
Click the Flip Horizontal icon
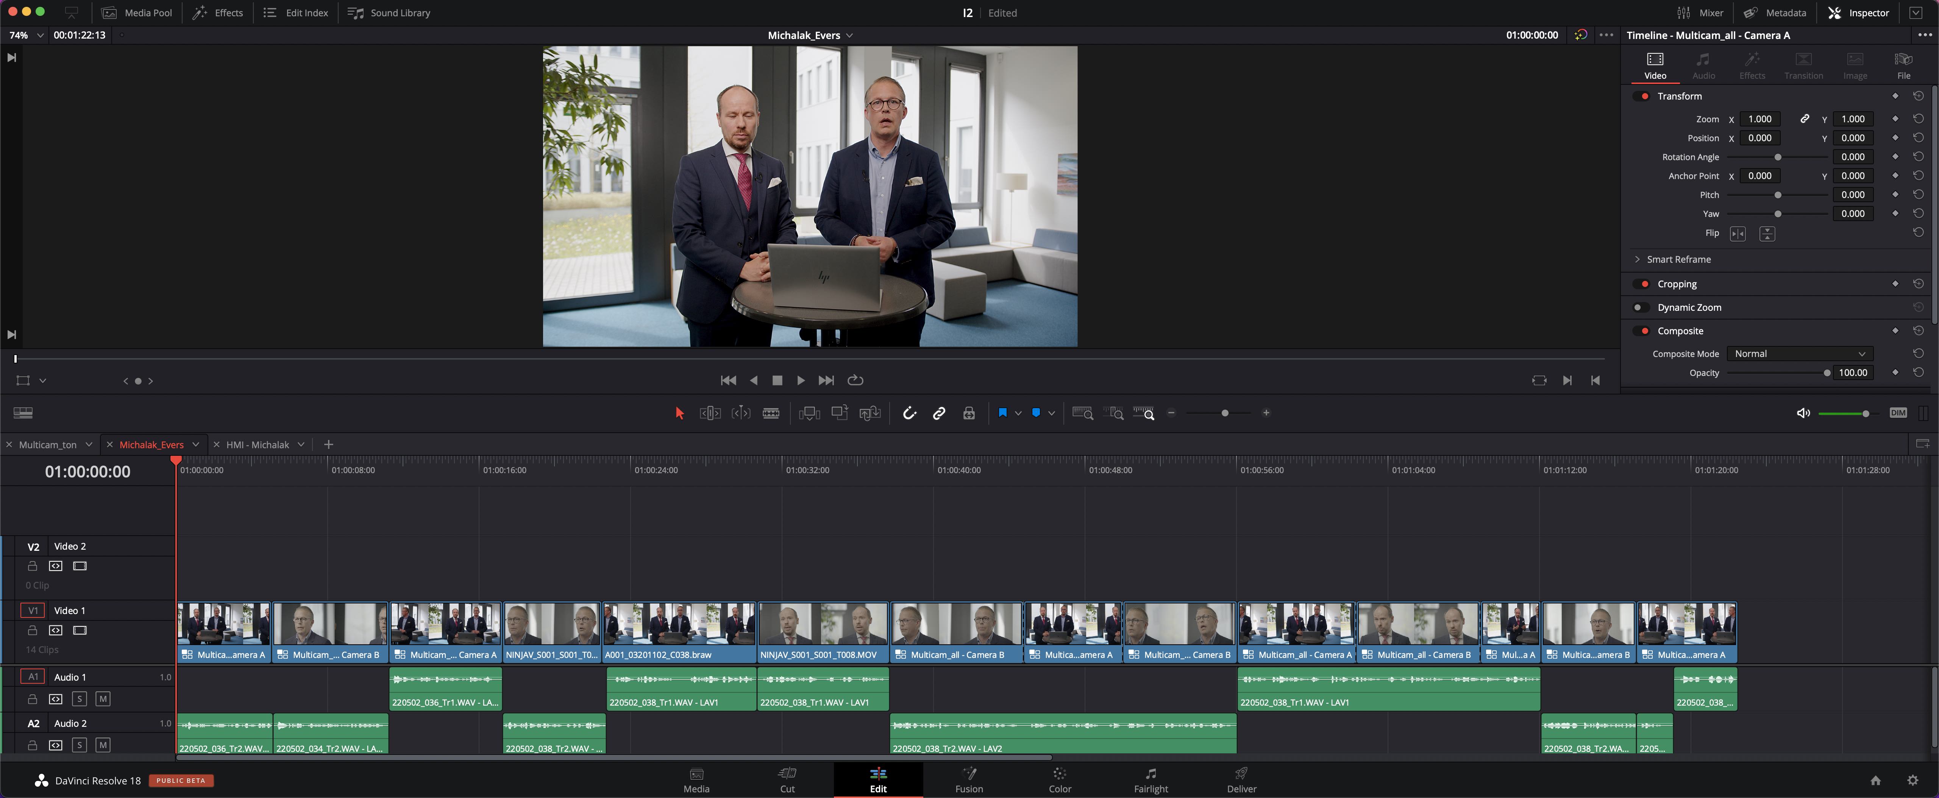coord(1738,234)
